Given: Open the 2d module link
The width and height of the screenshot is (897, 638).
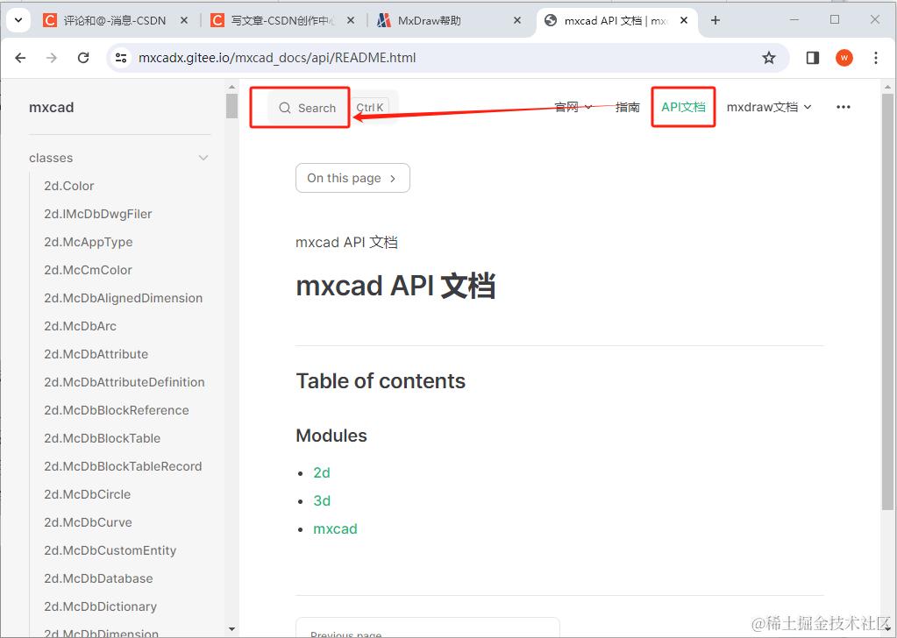Looking at the screenshot, I should 322,472.
